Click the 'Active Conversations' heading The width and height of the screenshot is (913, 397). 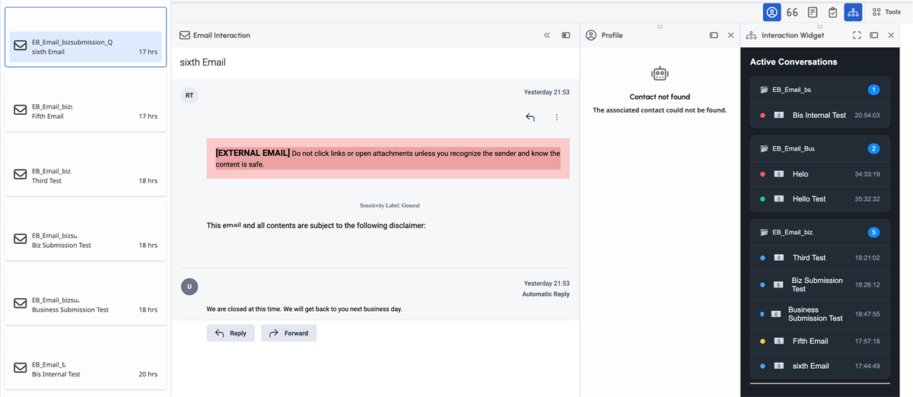[794, 62]
